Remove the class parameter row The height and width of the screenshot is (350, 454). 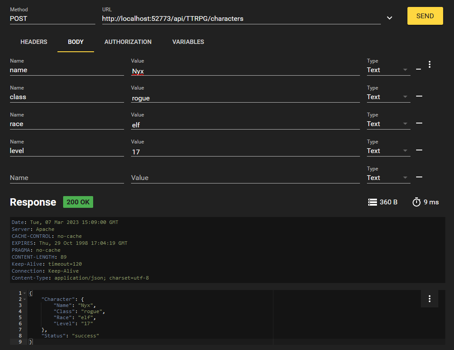click(419, 96)
